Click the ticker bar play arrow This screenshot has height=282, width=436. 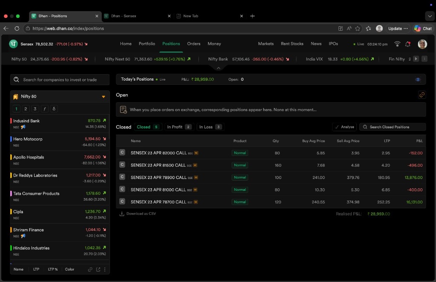coord(416,59)
